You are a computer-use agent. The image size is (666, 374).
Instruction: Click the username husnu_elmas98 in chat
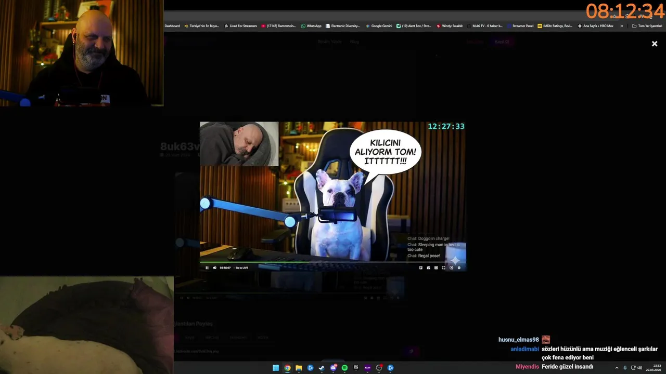tap(518, 340)
